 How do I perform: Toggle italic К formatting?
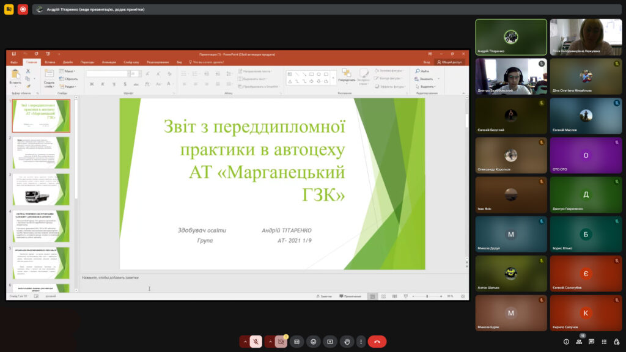point(103,84)
